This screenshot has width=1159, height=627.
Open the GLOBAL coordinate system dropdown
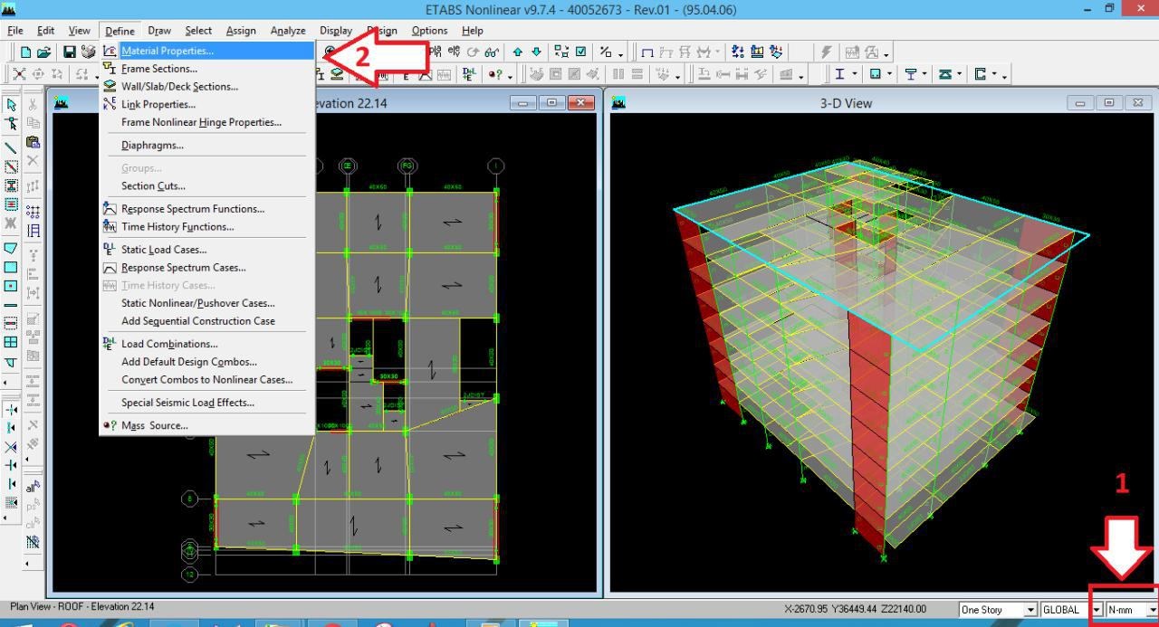[1096, 610]
